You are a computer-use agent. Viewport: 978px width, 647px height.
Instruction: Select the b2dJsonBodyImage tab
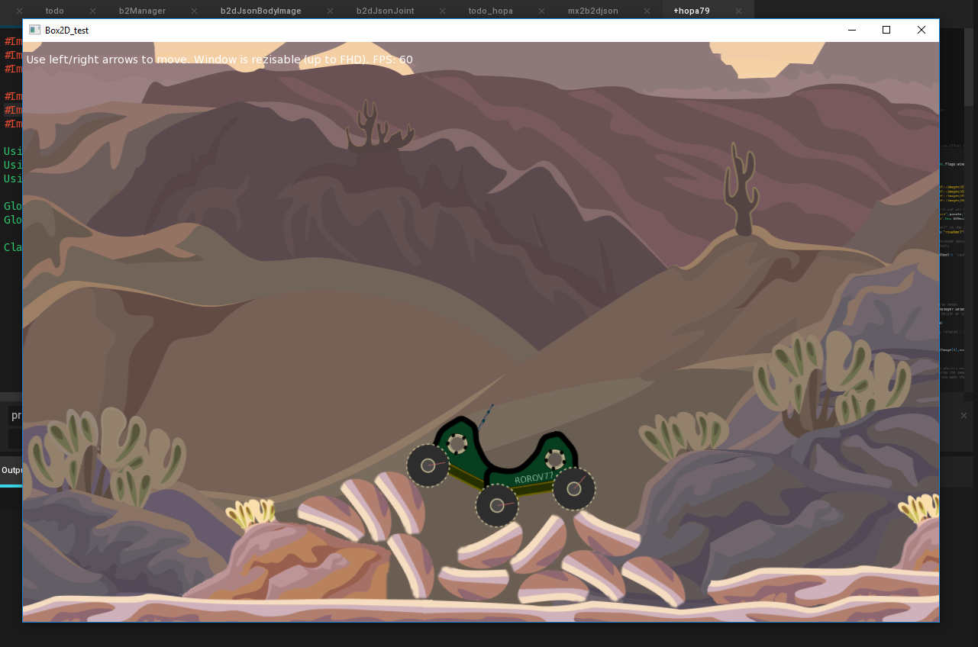pos(260,11)
